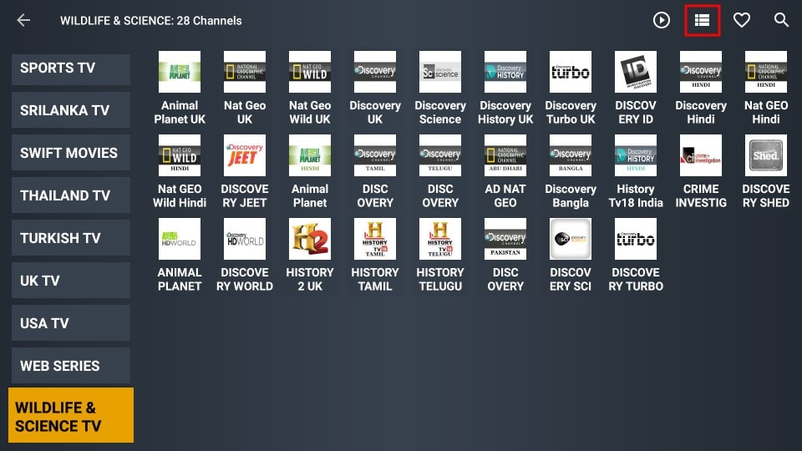Screen dimensions: 802x451
Task: Click the play circle icon
Action: [662, 20]
